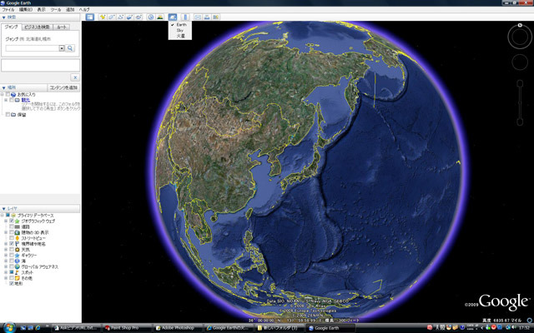Enable the 天気 layer checkbox
This screenshot has height=333, width=534.
12,250
